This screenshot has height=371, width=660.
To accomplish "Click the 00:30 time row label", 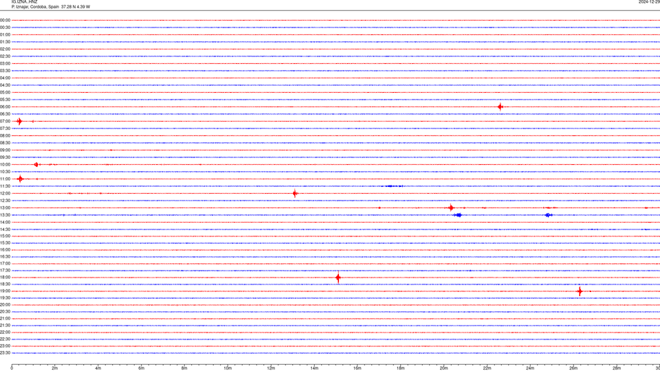I will (x=5, y=27).
